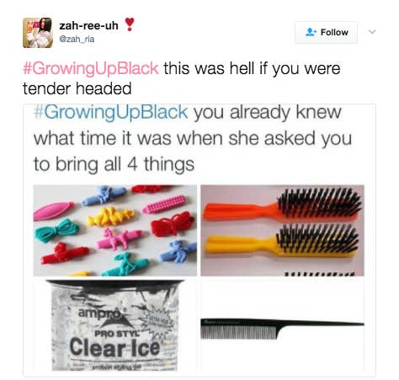
Task: Click the yellow barrette in the center
Action: point(110,217)
